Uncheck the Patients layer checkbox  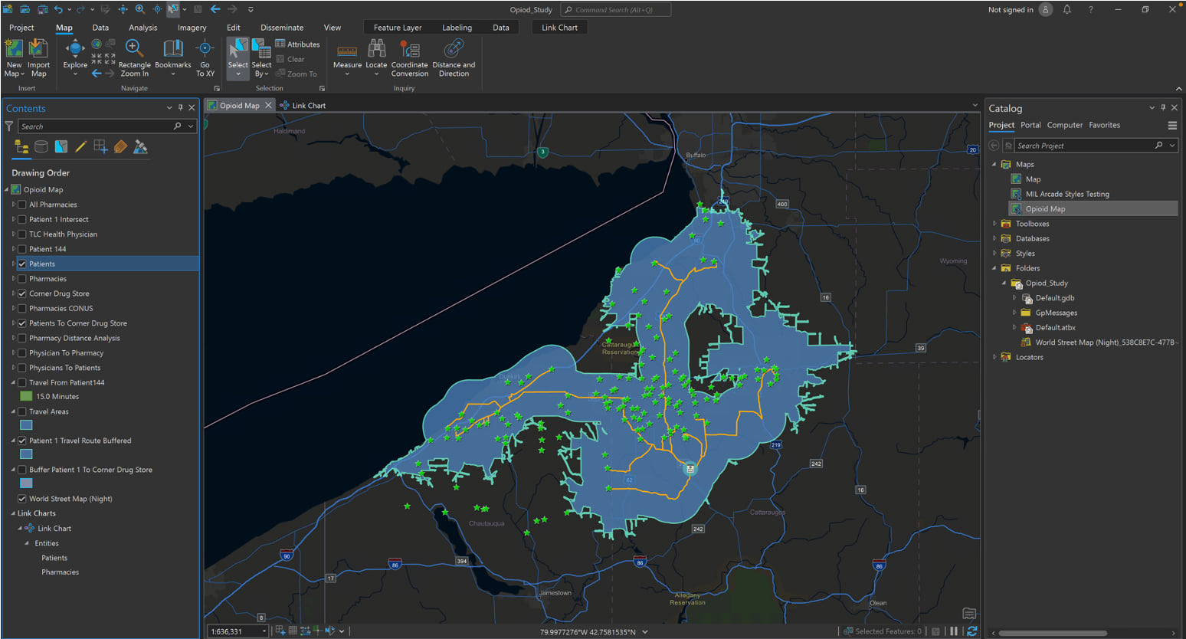coord(22,264)
